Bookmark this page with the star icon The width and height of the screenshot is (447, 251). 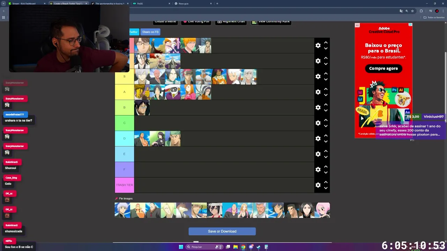pyautogui.click(x=412, y=11)
